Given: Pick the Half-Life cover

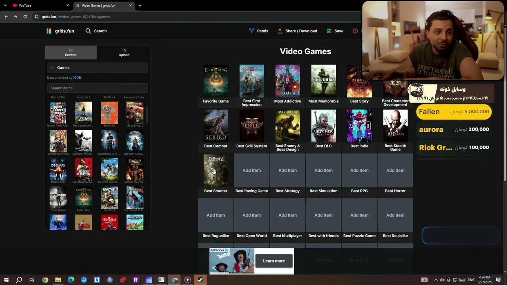Looking at the screenshot, I should tap(109, 113).
